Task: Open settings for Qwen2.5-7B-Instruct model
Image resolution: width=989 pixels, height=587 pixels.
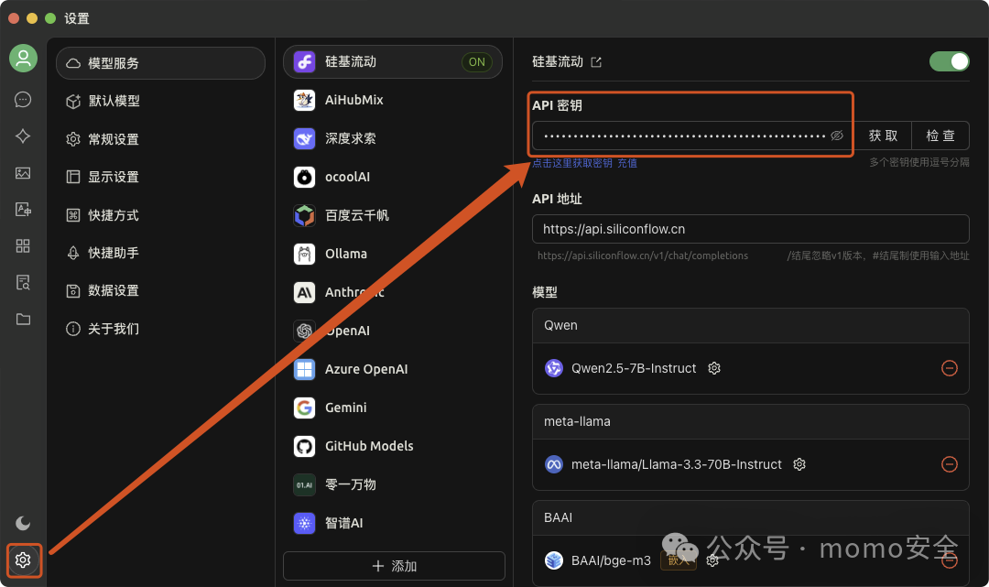Action: pos(714,368)
